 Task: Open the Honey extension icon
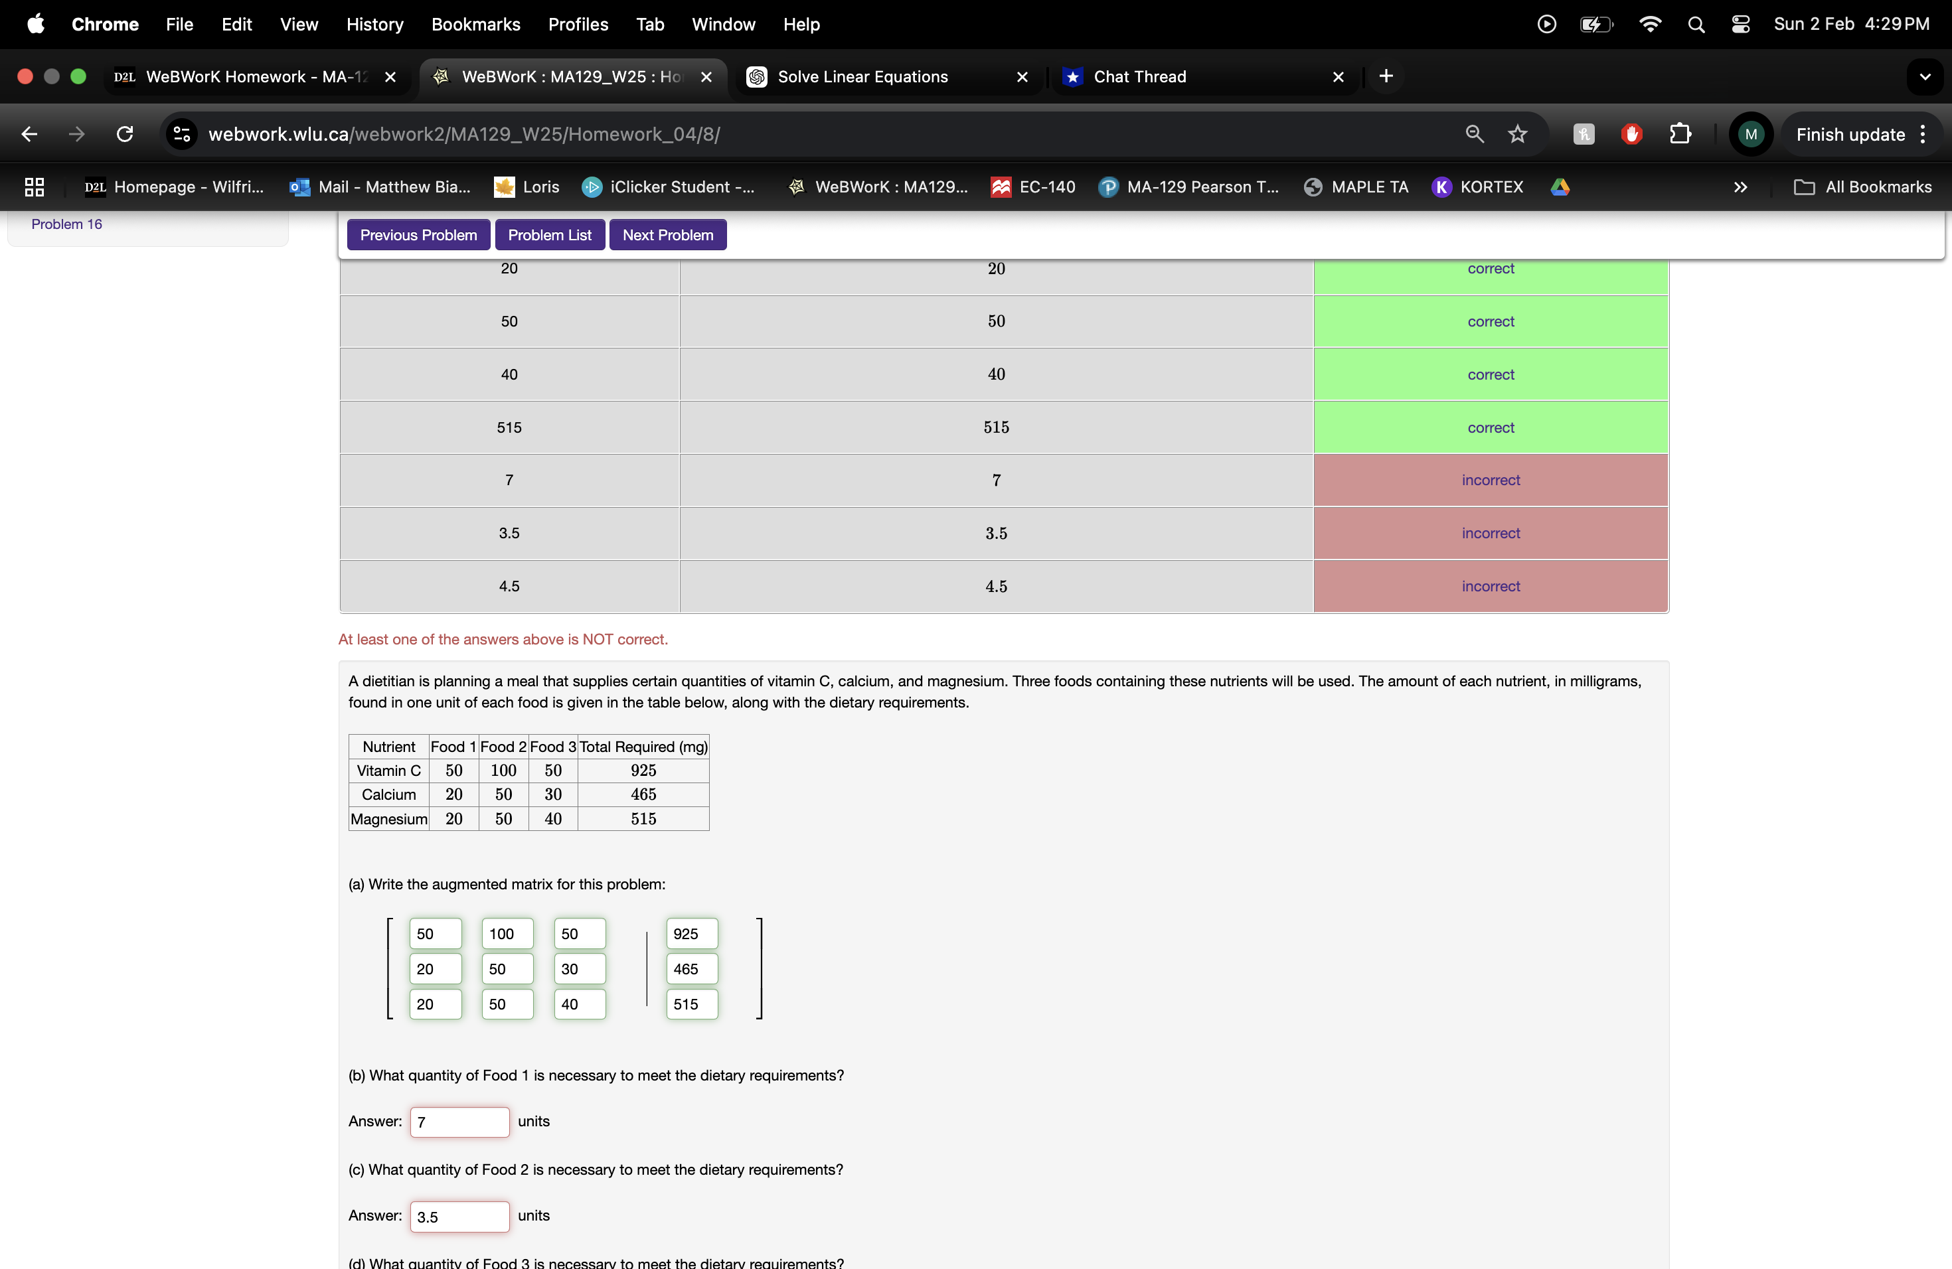pyautogui.click(x=1583, y=133)
